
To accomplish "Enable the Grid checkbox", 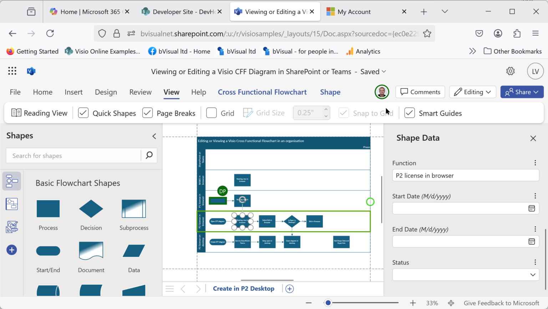I will point(211,112).
